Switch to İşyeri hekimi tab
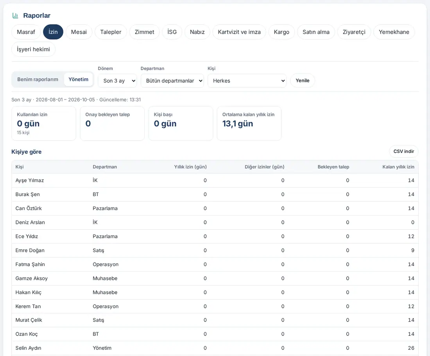 34,49
